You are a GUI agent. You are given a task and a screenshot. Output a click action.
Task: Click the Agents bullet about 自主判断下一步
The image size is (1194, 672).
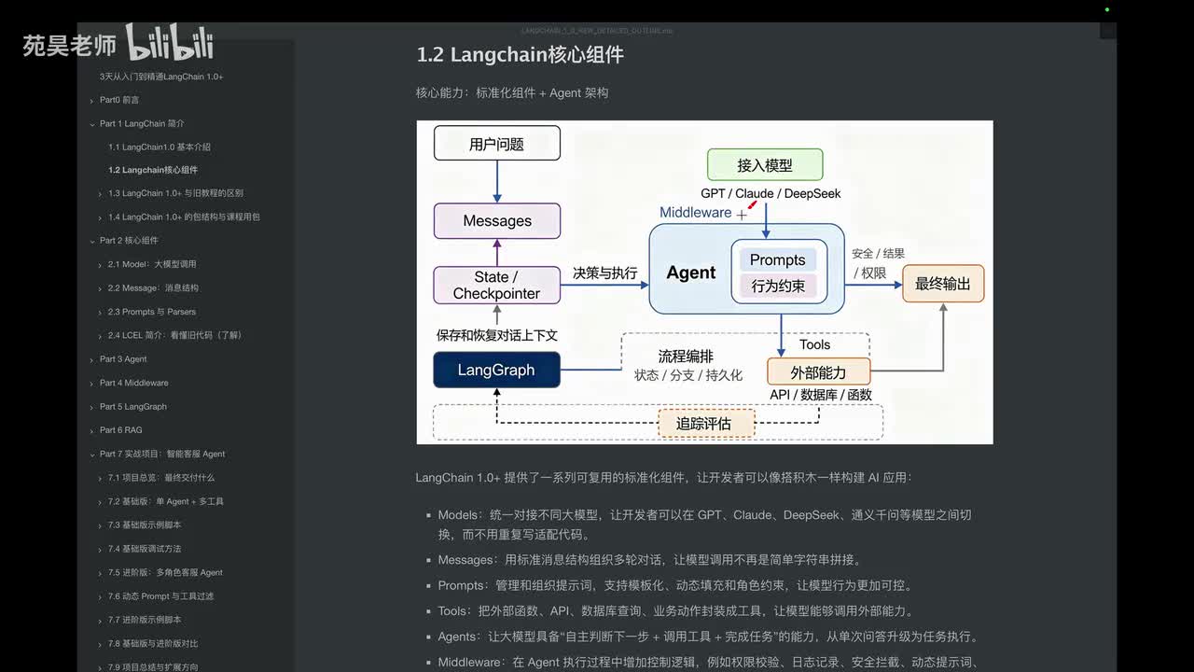click(x=709, y=637)
